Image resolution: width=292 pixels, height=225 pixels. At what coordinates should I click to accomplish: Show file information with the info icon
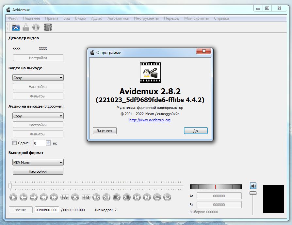[x=36, y=27]
